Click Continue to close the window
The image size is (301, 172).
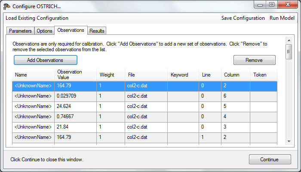(270, 160)
